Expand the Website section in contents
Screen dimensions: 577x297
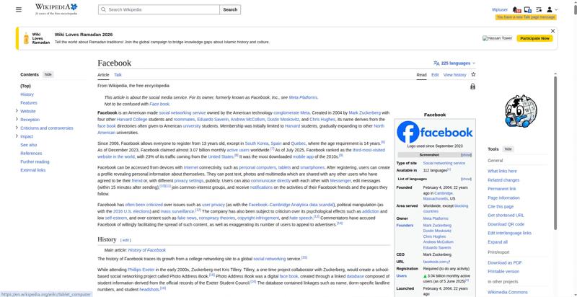click(17, 111)
